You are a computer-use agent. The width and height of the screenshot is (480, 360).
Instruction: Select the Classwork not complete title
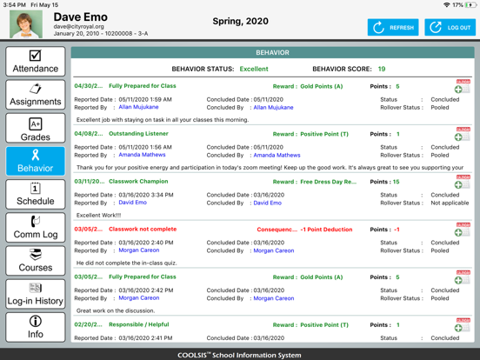pyautogui.click(x=143, y=230)
